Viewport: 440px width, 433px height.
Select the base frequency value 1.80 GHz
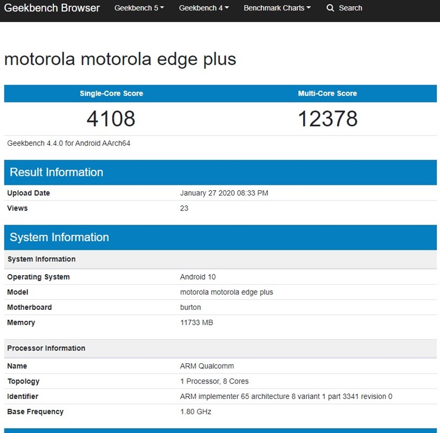(x=195, y=412)
